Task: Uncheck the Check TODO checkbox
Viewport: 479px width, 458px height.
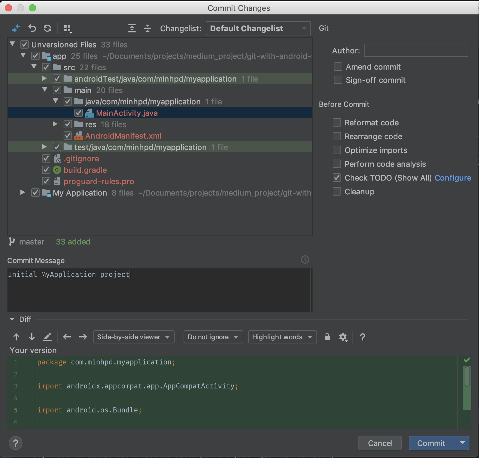Action: point(337,178)
